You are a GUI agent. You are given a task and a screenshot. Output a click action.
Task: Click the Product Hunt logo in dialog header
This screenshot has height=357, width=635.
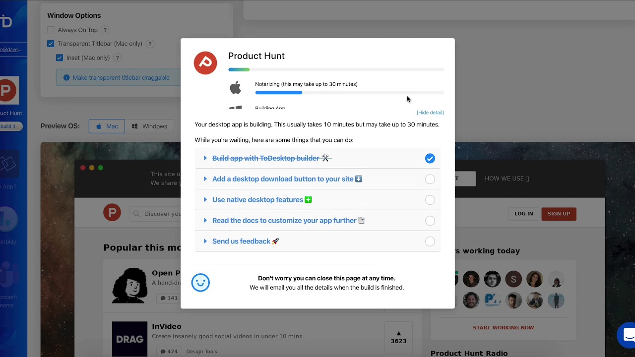(205, 63)
